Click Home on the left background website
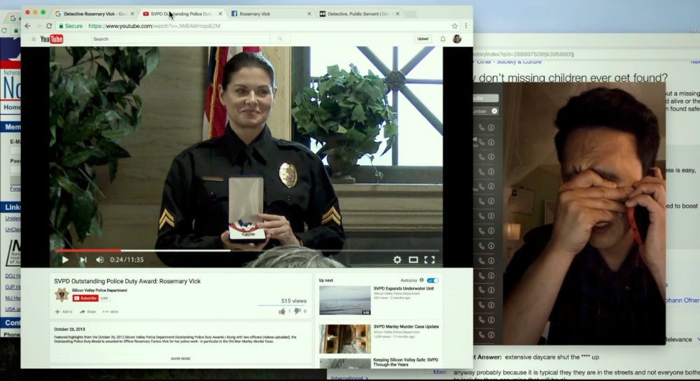Image resolution: width=700 pixels, height=381 pixels. coord(12,108)
